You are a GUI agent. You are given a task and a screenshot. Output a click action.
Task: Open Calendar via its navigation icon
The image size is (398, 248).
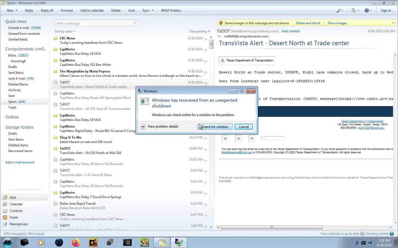point(5,204)
